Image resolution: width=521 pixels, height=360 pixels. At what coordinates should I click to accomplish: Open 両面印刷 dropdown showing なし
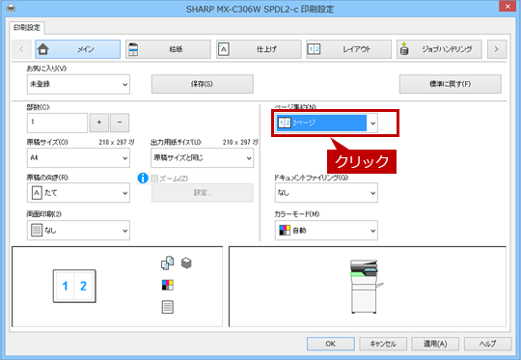point(78,231)
